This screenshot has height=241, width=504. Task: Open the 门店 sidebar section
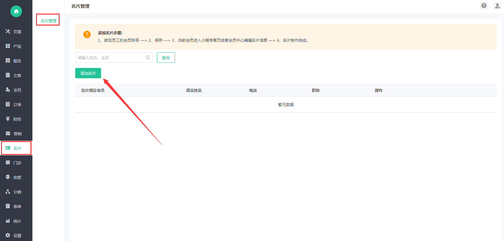tap(16, 163)
